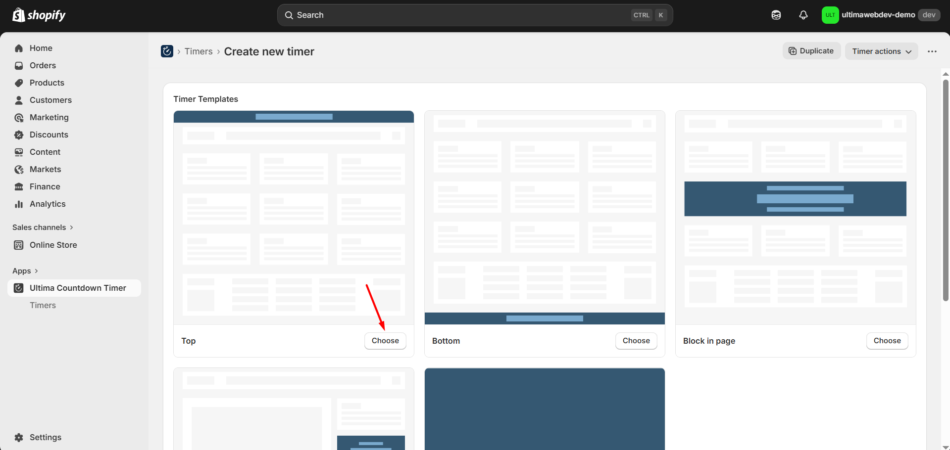Viewport: 950px width, 450px height.
Task: Click the Marketing target icon
Action: 19,117
